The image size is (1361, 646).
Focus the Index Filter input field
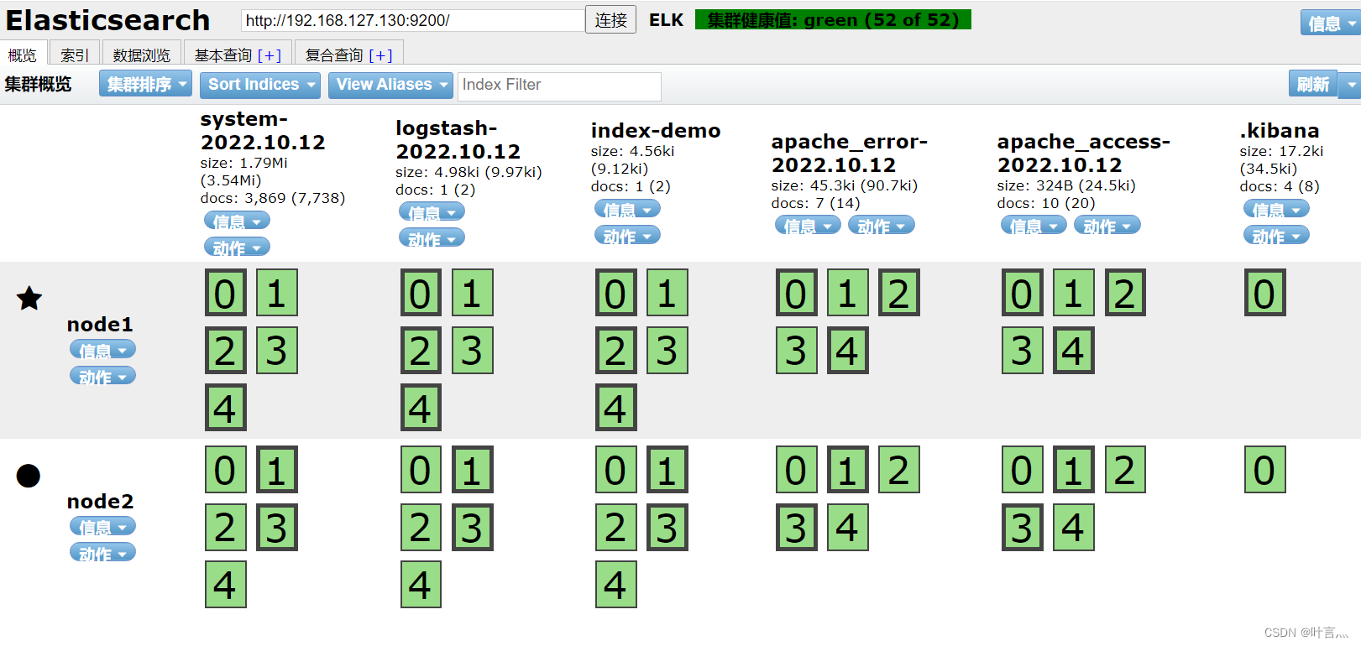click(559, 85)
